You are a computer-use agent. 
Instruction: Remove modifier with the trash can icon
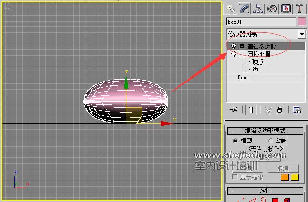(x=279, y=110)
